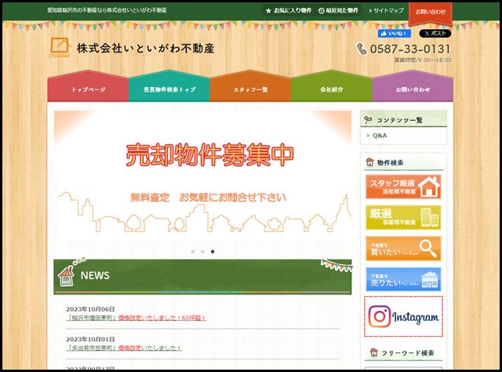502x372 pixels.
Task: Go to second slide dot
Action: 202,251
